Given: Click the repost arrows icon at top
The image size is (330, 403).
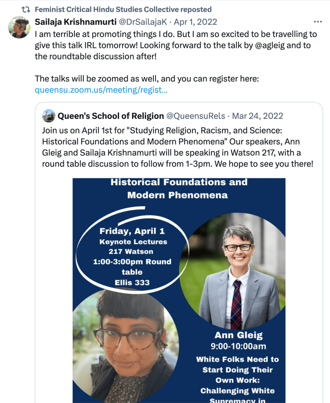Looking at the screenshot, I should tap(26, 9).
